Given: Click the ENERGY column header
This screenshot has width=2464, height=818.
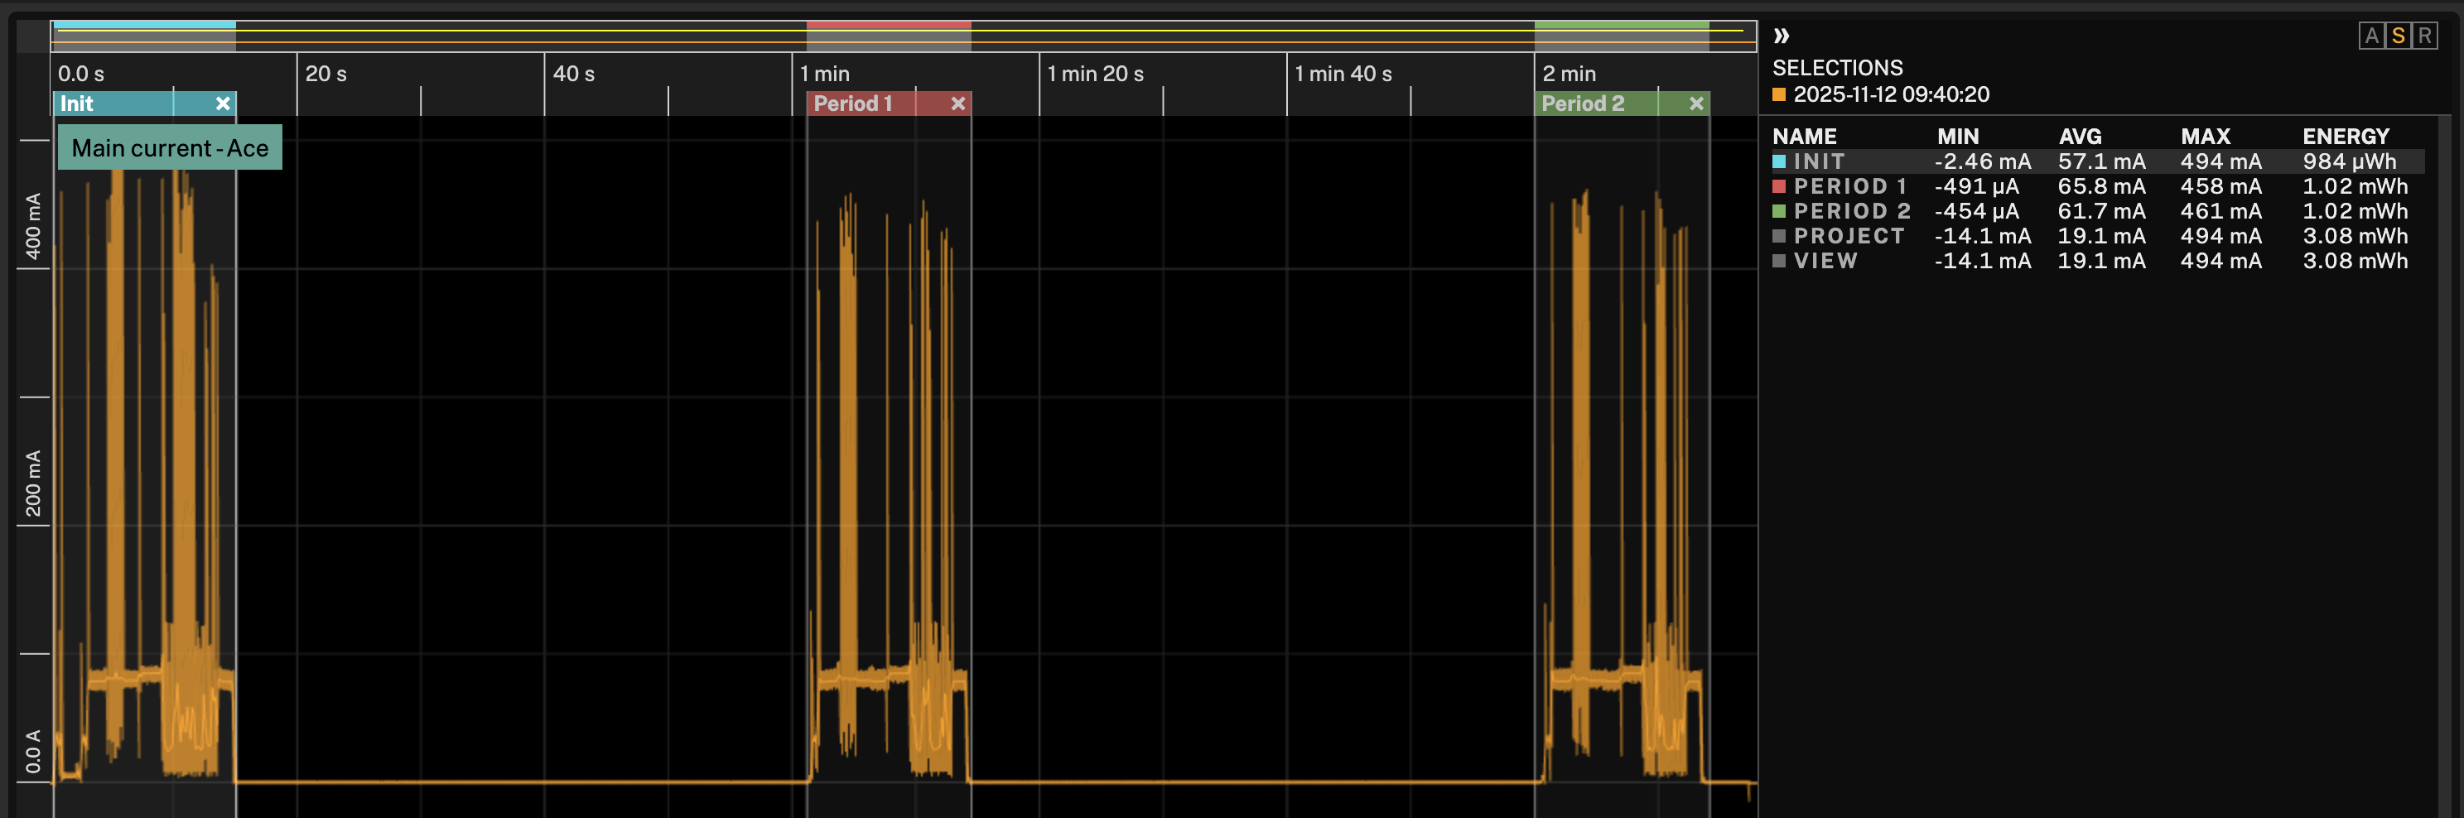Looking at the screenshot, I should pos(2346,137).
